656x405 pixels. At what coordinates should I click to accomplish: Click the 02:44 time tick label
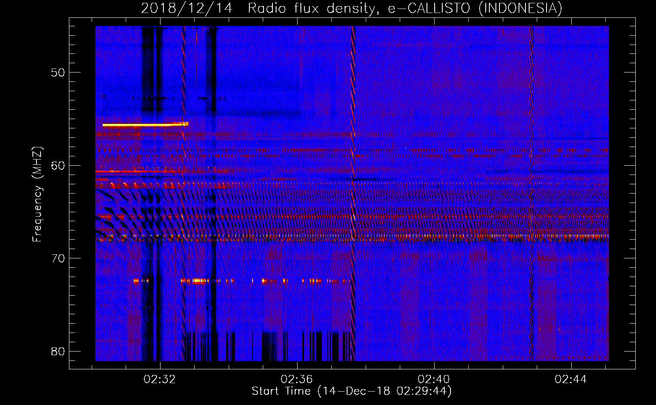pos(571,379)
